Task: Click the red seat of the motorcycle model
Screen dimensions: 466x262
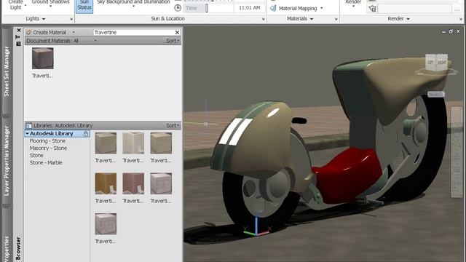Action: [x=348, y=175]
